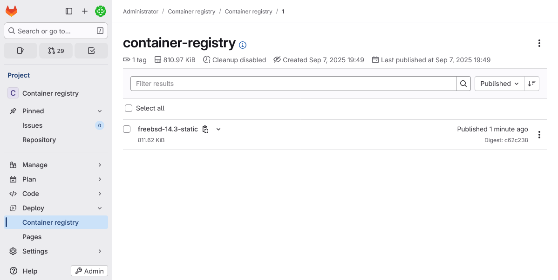Viewport: 558px width, 280px height.
Task: Click the Admin button
Action: tap(89, 271)
